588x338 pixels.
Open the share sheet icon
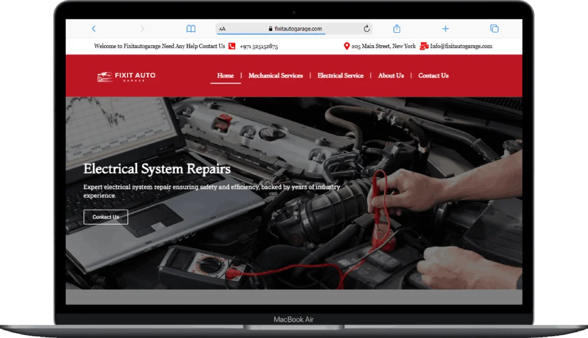pos(397,29)
